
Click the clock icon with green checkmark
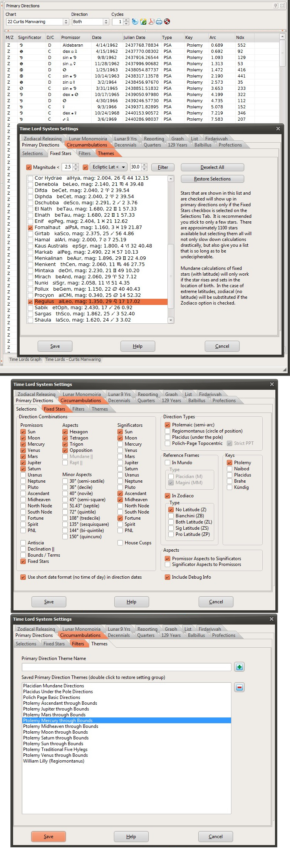[143, 22]
